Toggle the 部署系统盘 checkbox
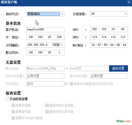This screenshot has width=132, height=125. [x=13, y=106]
